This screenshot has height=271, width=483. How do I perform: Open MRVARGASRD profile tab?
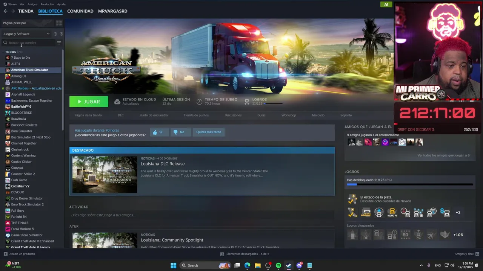coord(113,11)
